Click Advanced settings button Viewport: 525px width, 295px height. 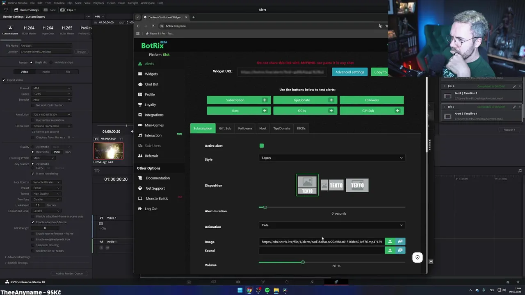coord(349,72)
